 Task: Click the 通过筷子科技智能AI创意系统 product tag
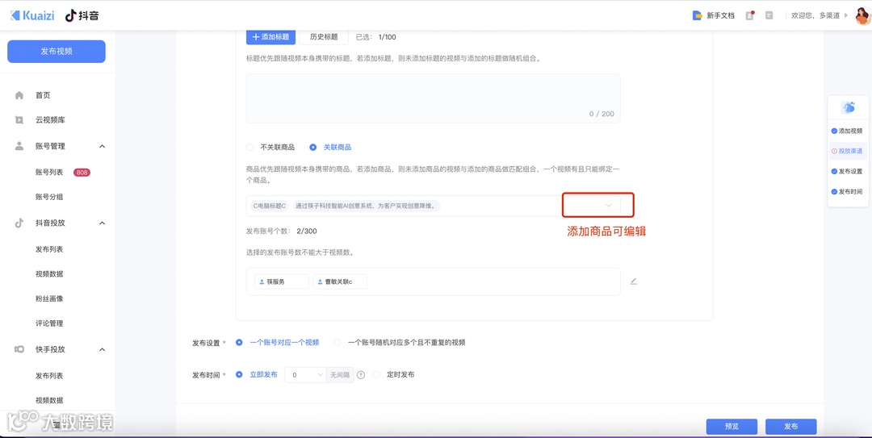(367, 206)
